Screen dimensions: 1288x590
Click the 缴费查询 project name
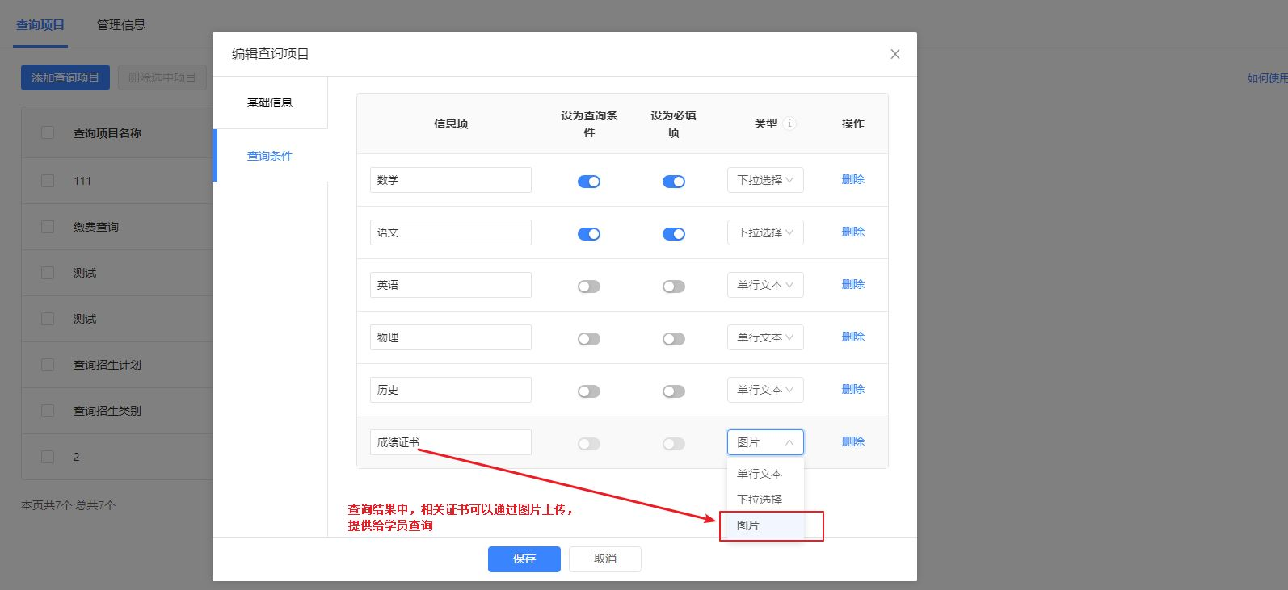click(96, 227)
